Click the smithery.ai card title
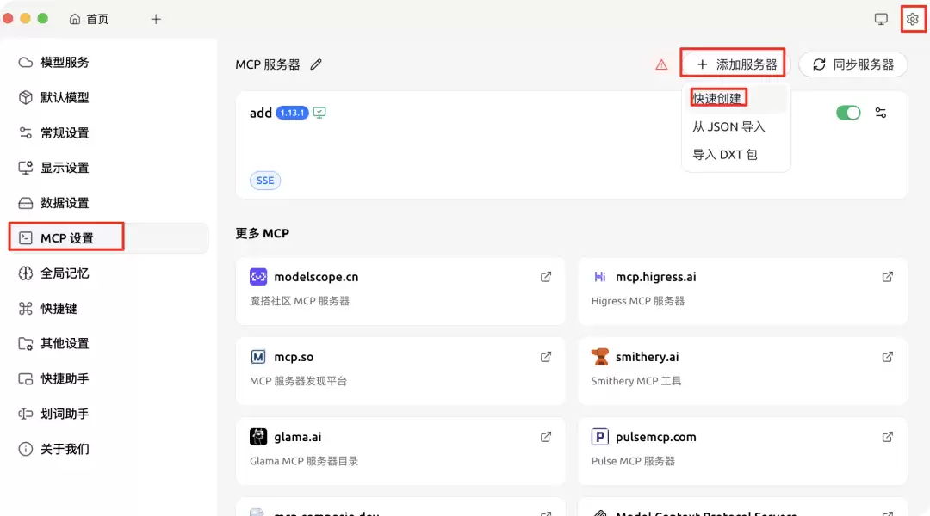This screenshot has height=516, width=930. tap(647, 357)
